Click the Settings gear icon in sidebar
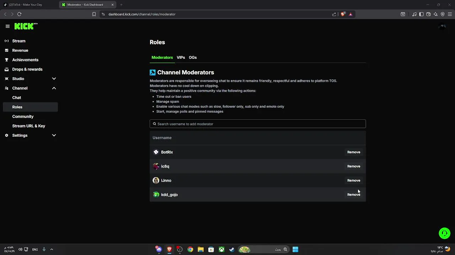The height and width of the screenshot is (255, 455). (x=6, y=135)
